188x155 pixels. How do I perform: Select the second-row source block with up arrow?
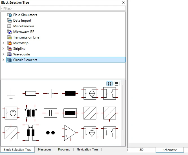point(11,113)
